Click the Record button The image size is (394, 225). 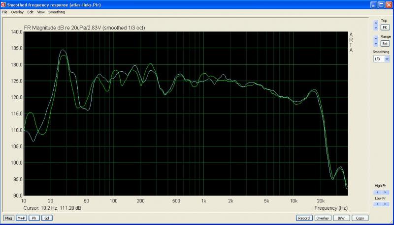click(304, 218)
